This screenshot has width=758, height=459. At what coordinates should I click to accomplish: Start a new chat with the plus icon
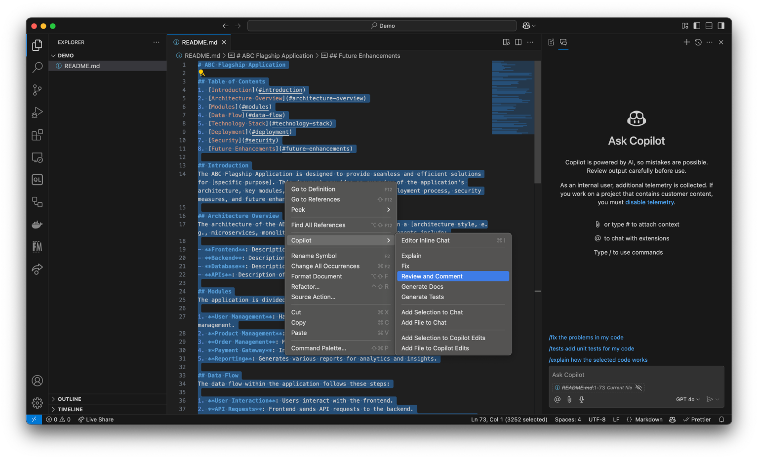(686, 42)
